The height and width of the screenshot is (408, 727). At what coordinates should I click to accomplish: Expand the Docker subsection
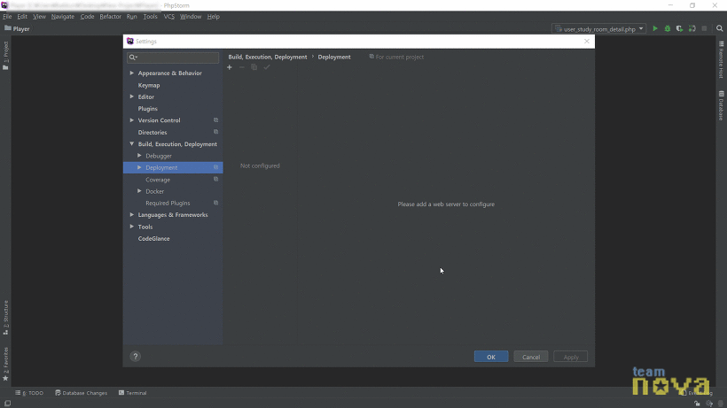point(139,191)
